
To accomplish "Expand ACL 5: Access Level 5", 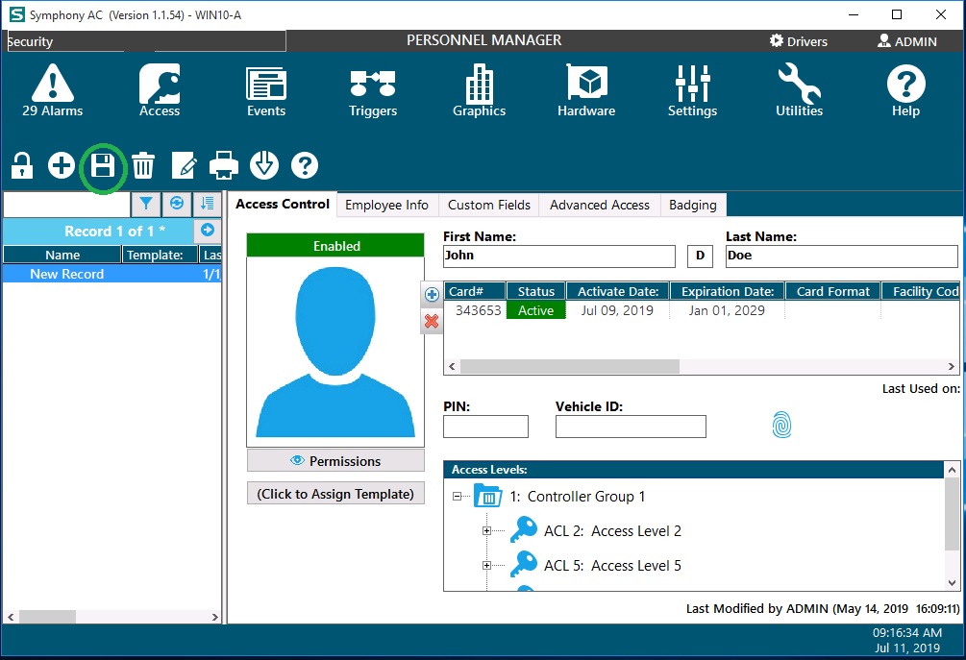I will click(x=486, y=565).
